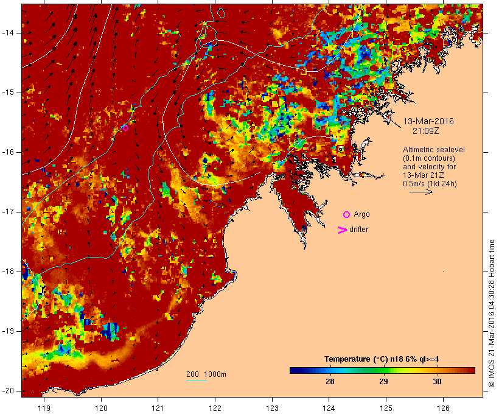The width and height of the screenshot is (499, 414).
Task: Click the 126 longitude axis label
Action: point(443,408)
